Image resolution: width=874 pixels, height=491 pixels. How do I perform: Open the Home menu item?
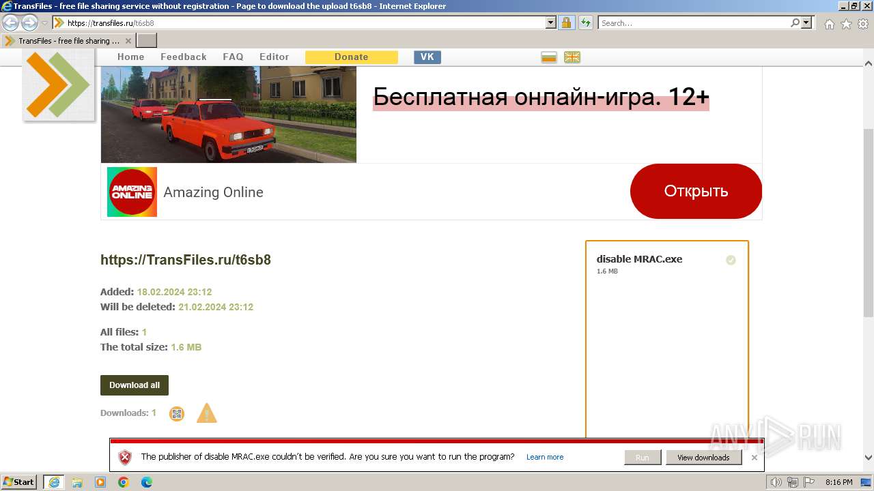(x=131, y=57)
